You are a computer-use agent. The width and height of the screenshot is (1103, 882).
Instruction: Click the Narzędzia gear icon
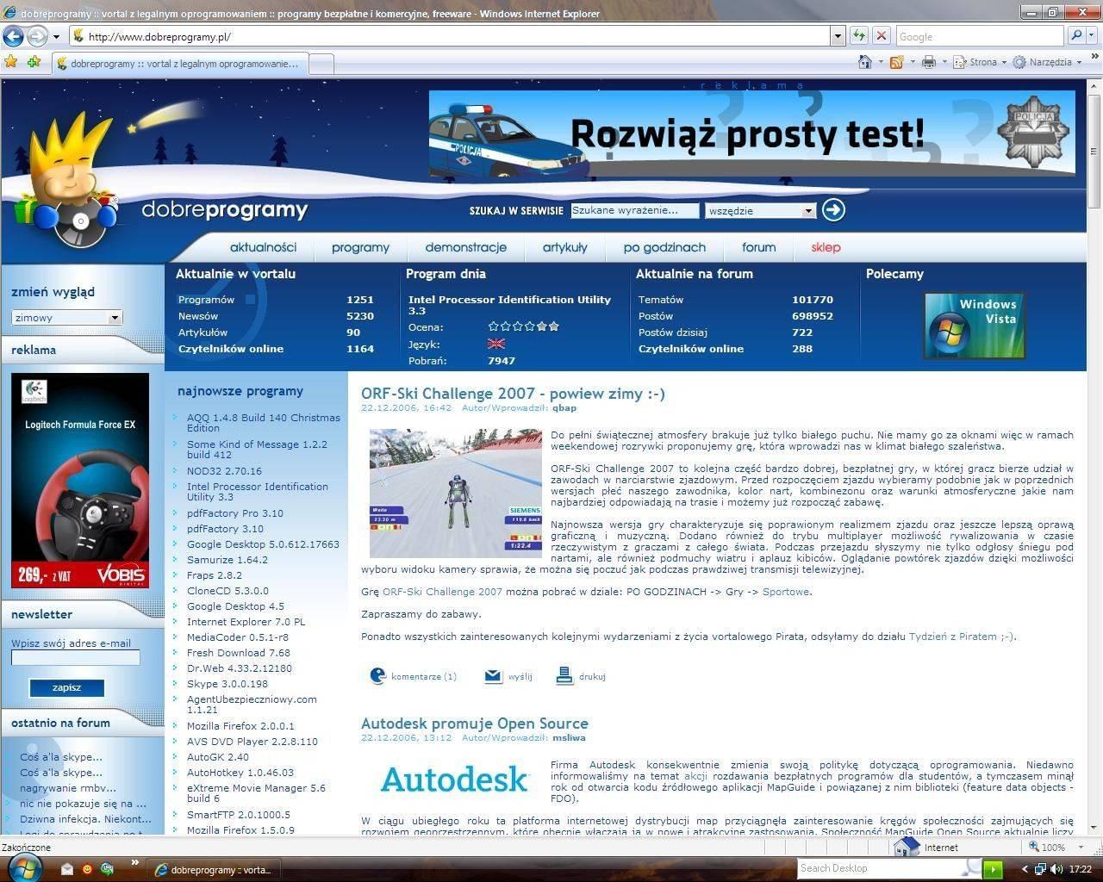click(x=1019, y=62)
